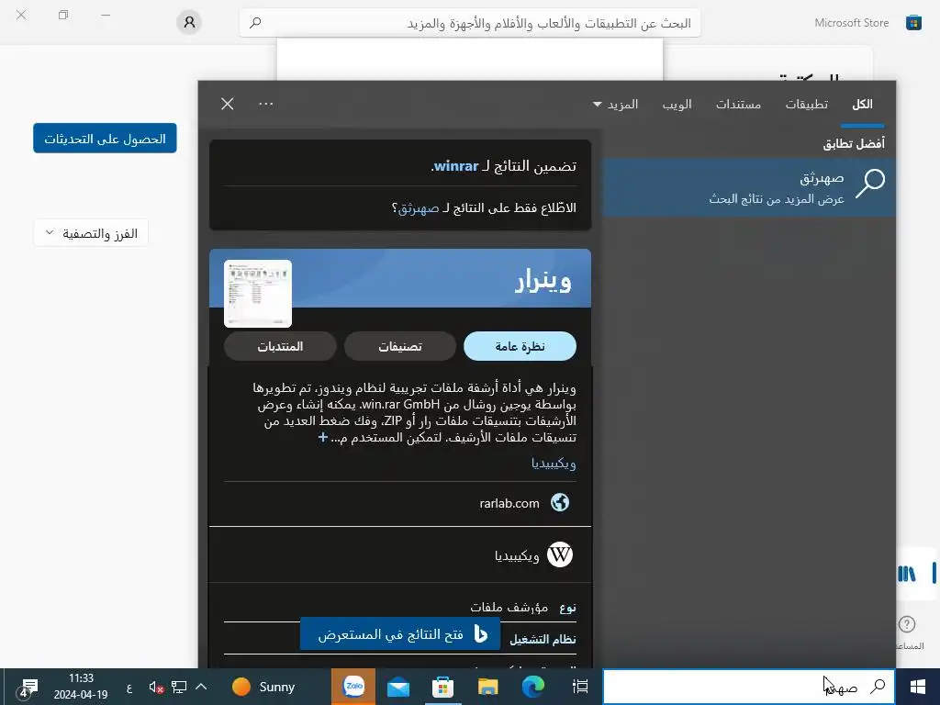
Task: Open the search panel more options ellipsis
Action: 265,104
